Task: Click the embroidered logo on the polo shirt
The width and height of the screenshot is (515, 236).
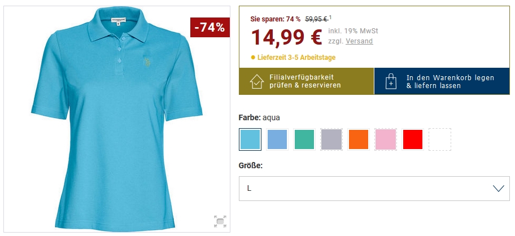Action: [x=146, y=62]
